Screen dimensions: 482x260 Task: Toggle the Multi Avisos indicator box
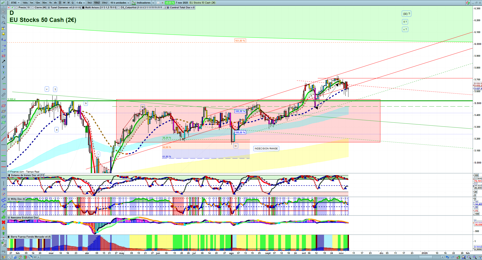(x=83, y=8)
